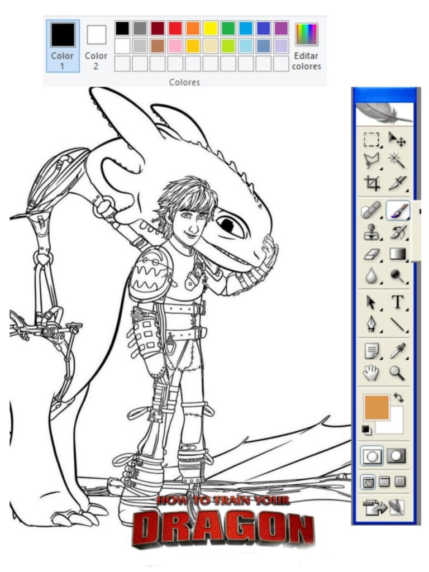Image resolution: width=429 pixels, height=572 pixels.
Task: Activate the Crop tool
Action: coord(371,183)
